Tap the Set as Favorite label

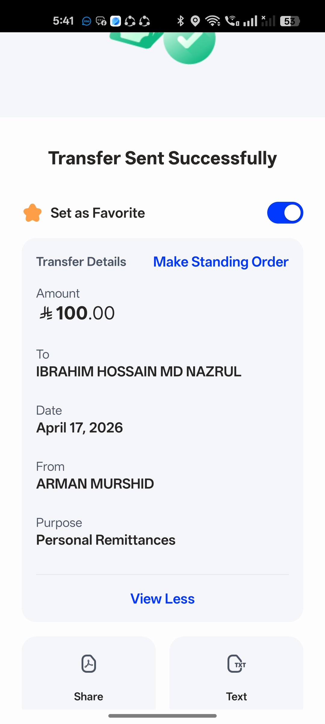[x=97, y=213]
